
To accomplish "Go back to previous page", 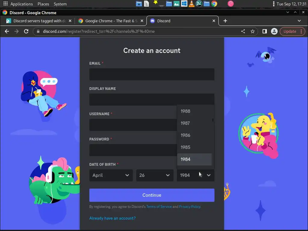I will [7, 31].
